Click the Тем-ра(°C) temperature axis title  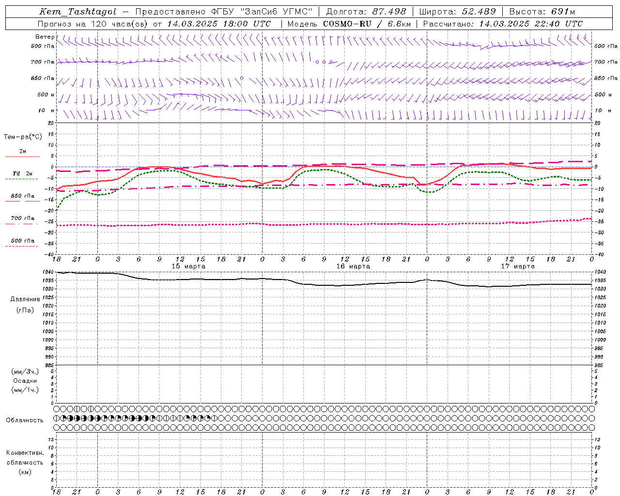(23, 137)
